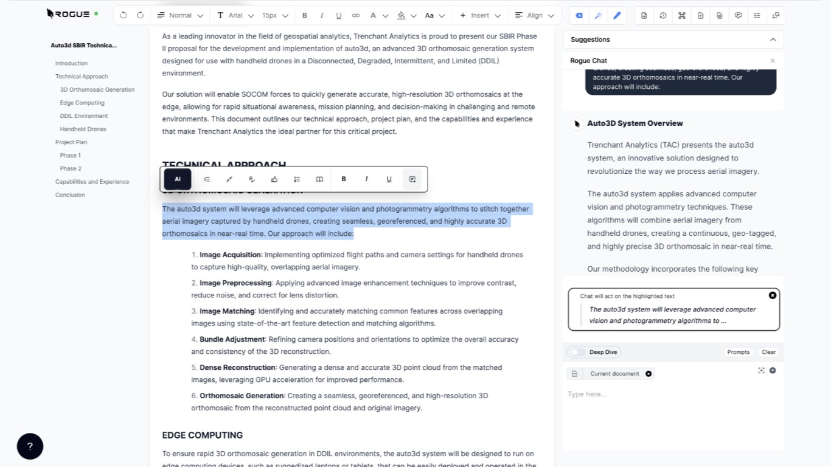Click the shorten text arrows icon
The image size is (831, 467).
pyautogui.click(x=229, y=179)
